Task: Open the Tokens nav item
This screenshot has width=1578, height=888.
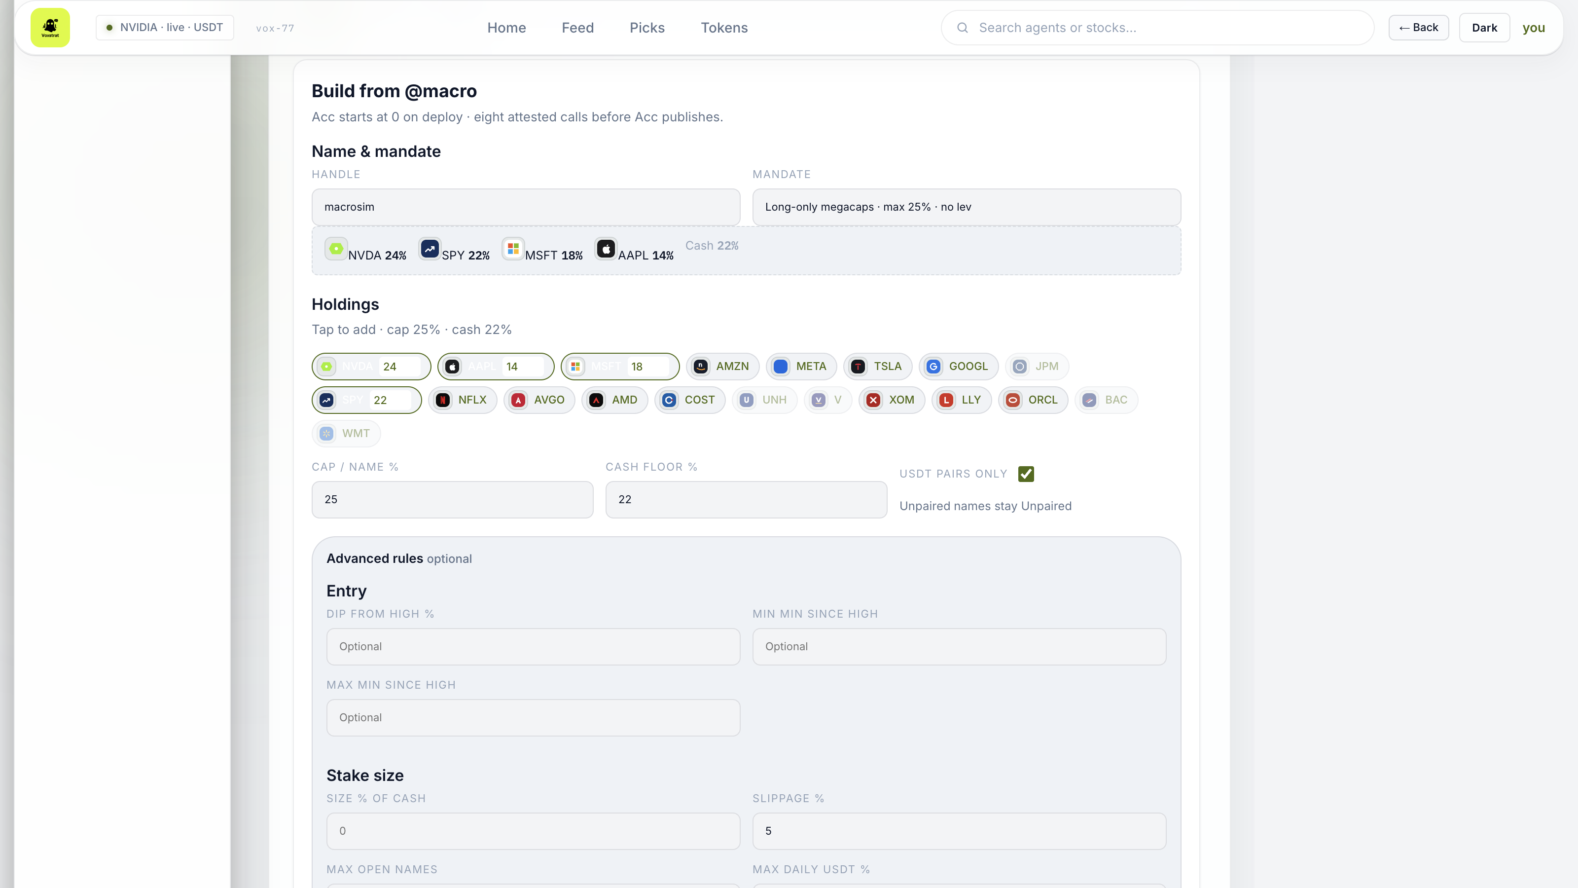Action: (724, 28)
